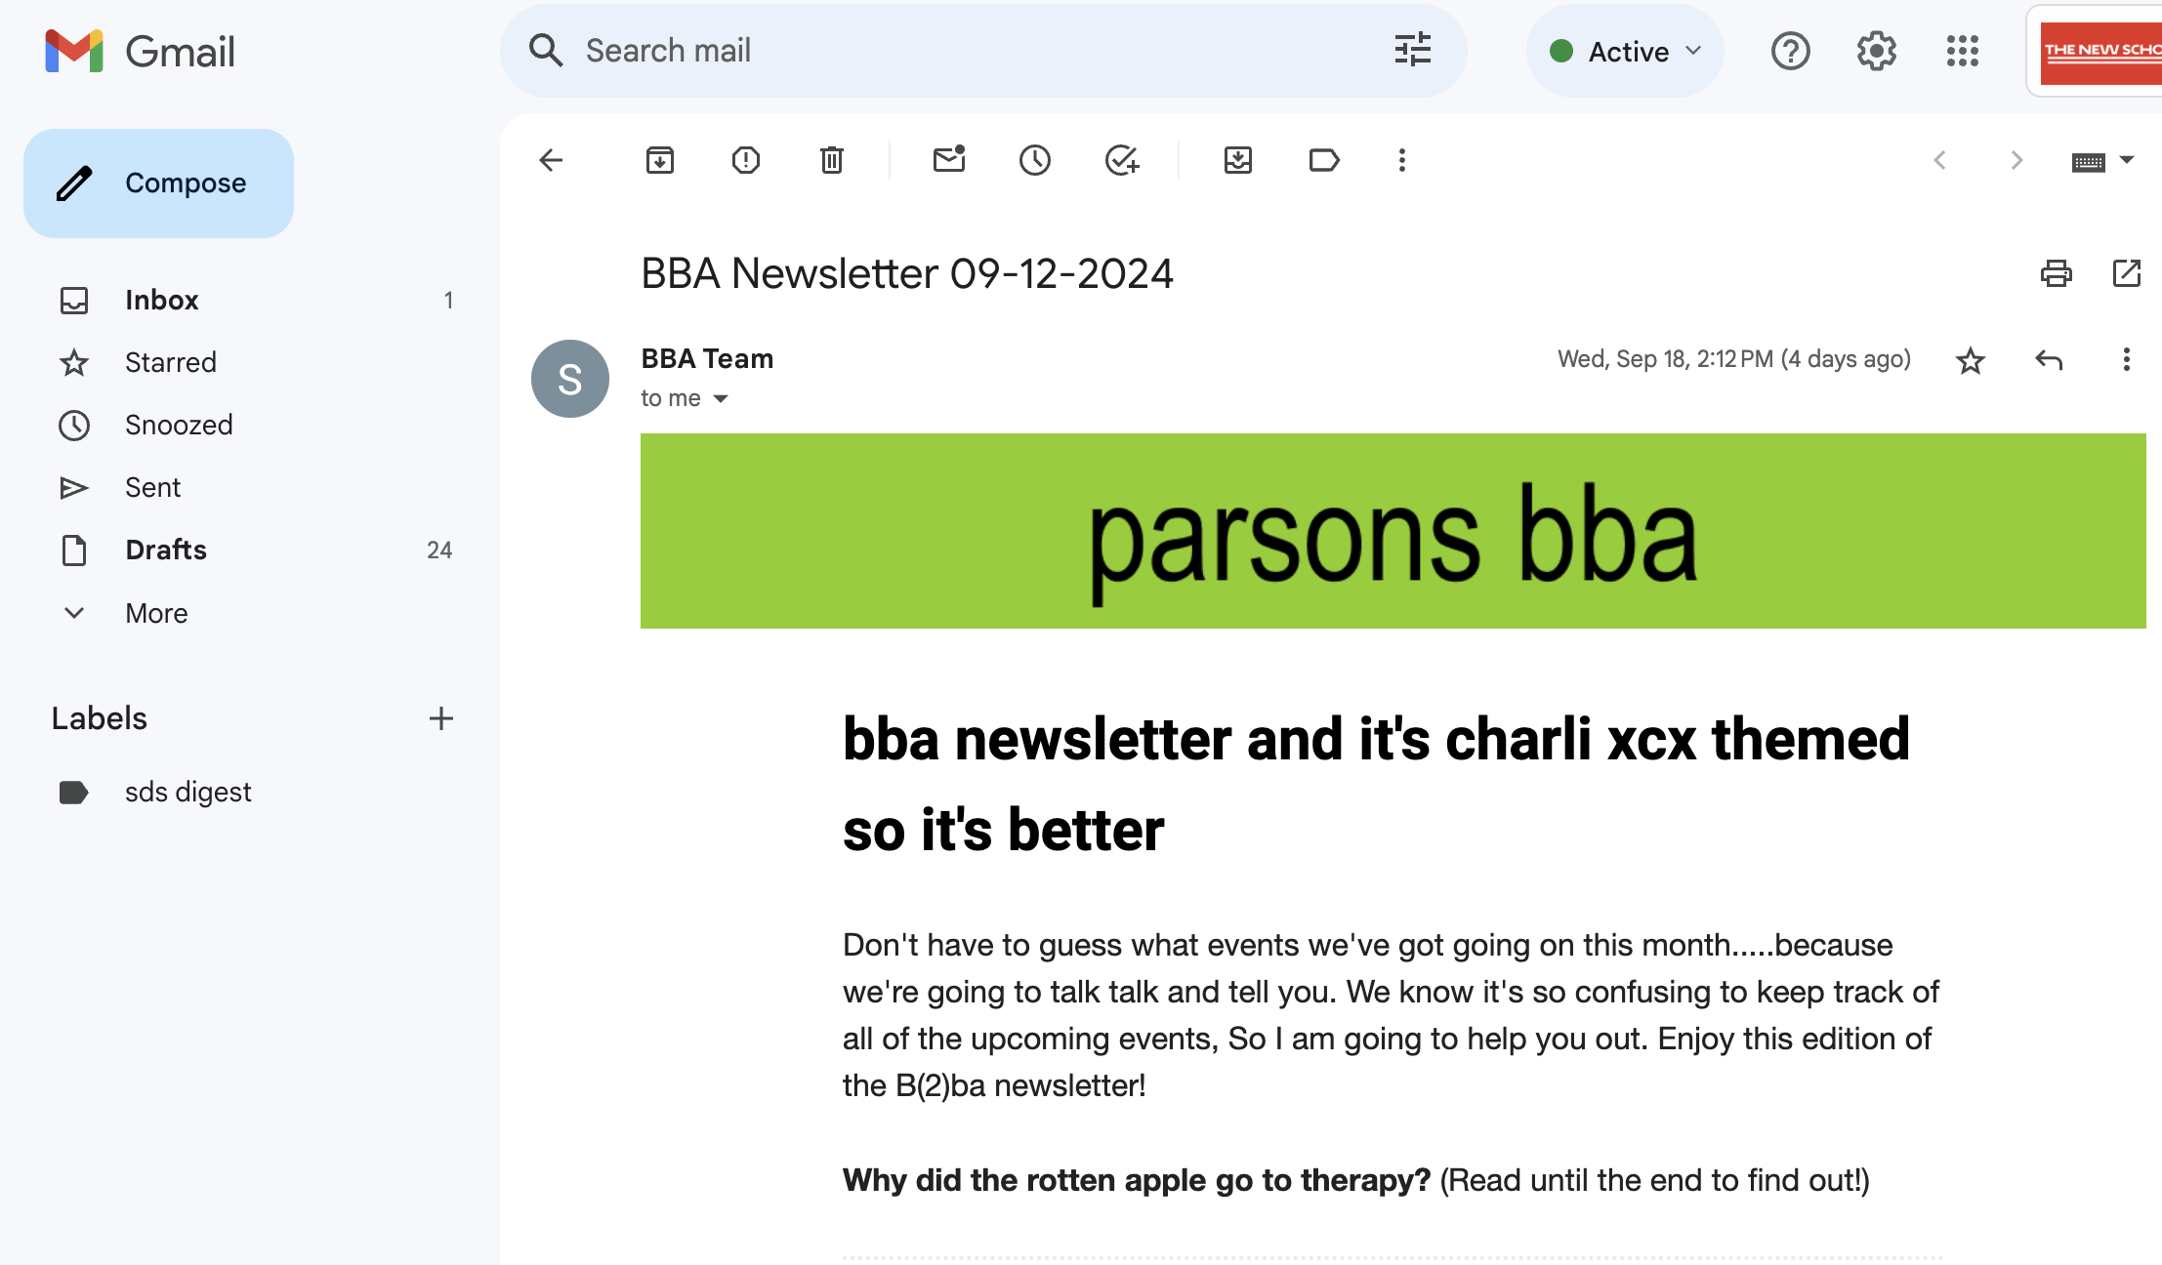
Task: Print the BBA Newsletter email
Action: point(2056,273)
